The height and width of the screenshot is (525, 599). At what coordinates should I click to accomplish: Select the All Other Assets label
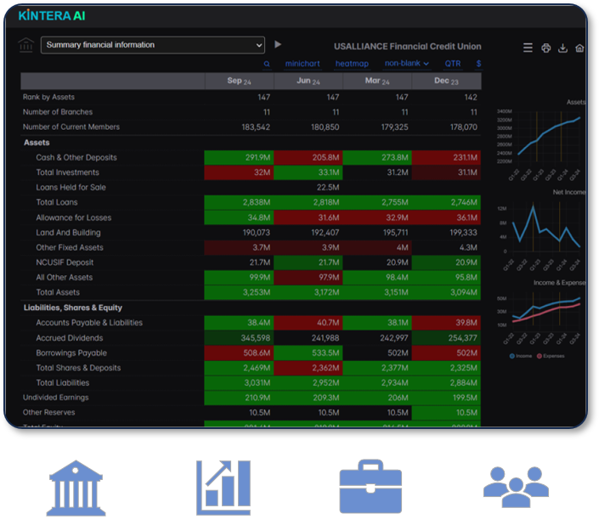(x=65, y=277)
